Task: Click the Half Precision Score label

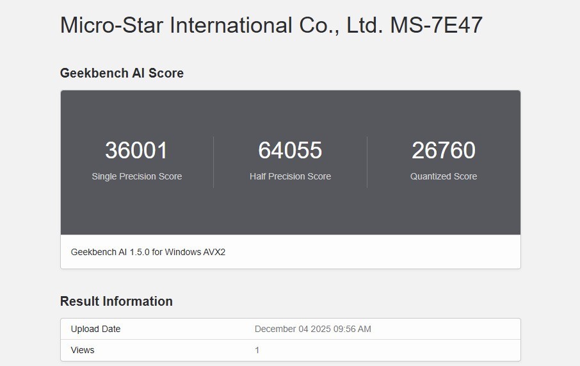Action: [x=290, y=176]
